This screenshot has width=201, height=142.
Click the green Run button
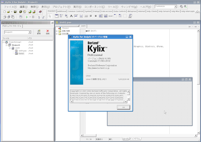[x=27, y=17]
